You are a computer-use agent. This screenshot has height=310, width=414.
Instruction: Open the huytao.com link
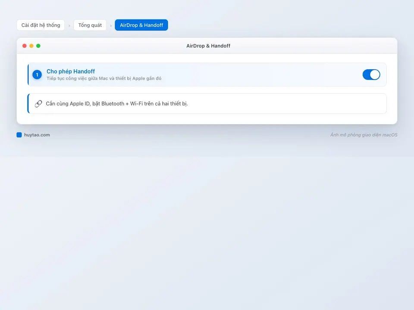click(x=37, y=135)
